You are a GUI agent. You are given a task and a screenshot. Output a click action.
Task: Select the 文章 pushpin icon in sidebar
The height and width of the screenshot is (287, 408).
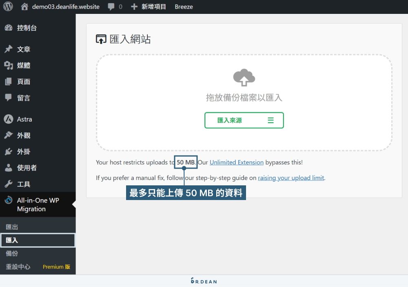click(9, 49)
